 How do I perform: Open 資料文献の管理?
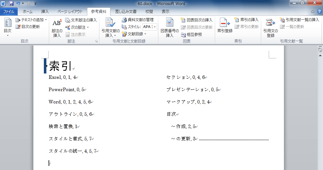pyautogui.click(x=138, y=20)
